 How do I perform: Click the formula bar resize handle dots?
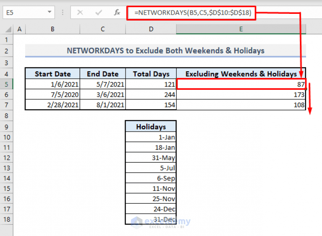pyautogui.click(x=63, y=13)
